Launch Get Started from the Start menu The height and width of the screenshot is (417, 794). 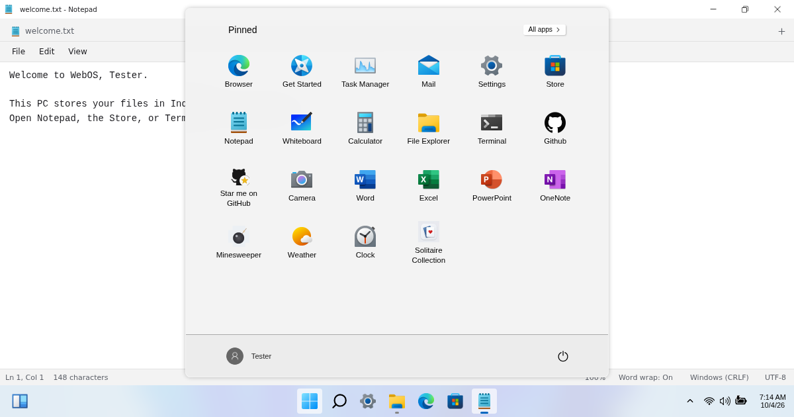tap(302, 71)
